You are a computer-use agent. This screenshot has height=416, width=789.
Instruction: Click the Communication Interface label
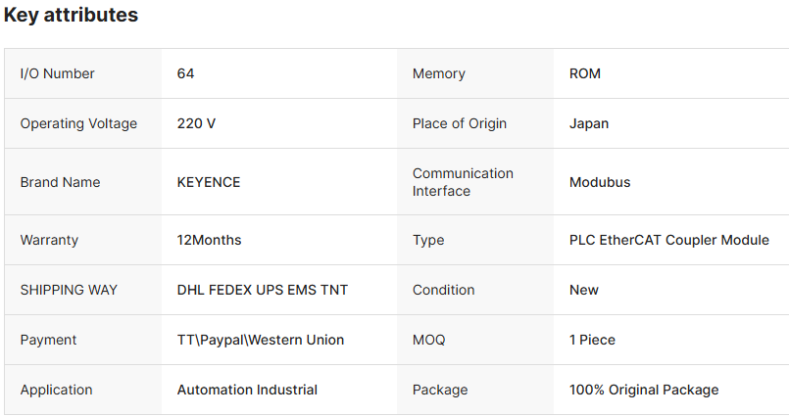tap(463, 182)
